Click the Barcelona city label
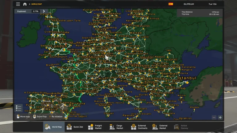This screenshot has height=133, width=237. (x=77, y=103)
